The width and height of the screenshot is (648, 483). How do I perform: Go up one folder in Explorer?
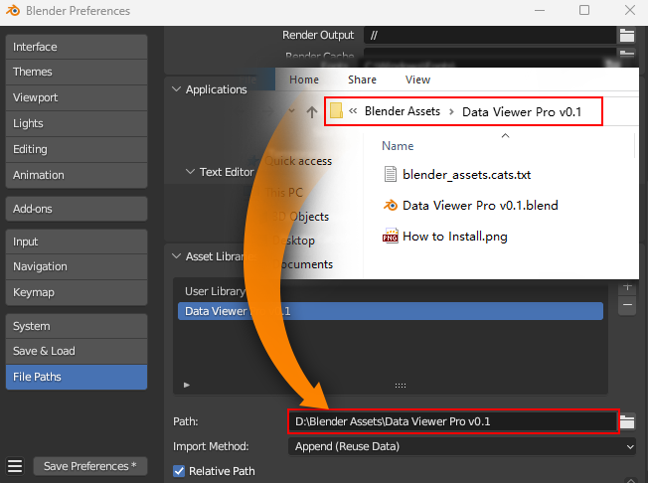(312, 111)
